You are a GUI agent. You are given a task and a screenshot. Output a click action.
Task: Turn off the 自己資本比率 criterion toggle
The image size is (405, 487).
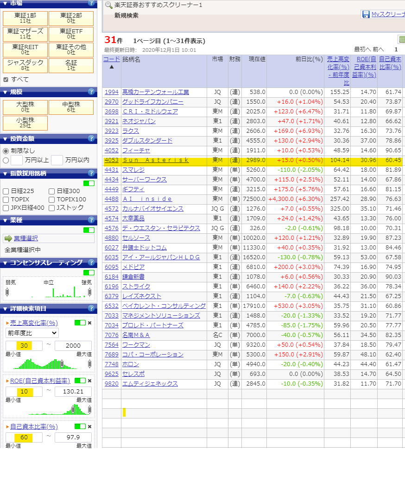tap(80, 426)
